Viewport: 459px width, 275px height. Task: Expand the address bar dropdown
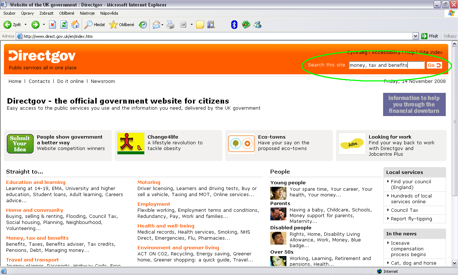pyautogui.click(x=415, y=36)
